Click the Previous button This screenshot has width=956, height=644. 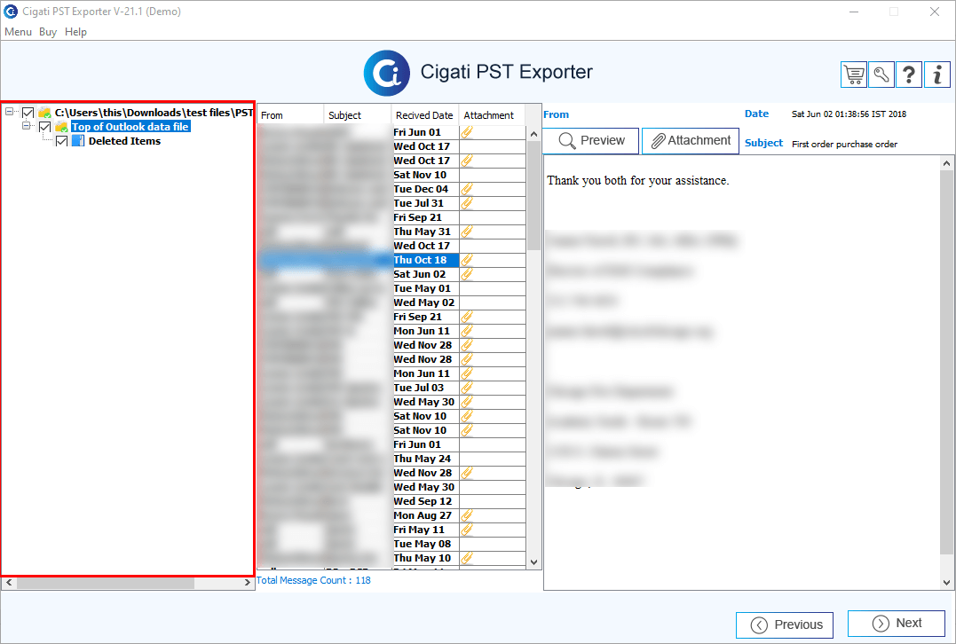pyautogui.click(x=785, y=625)
